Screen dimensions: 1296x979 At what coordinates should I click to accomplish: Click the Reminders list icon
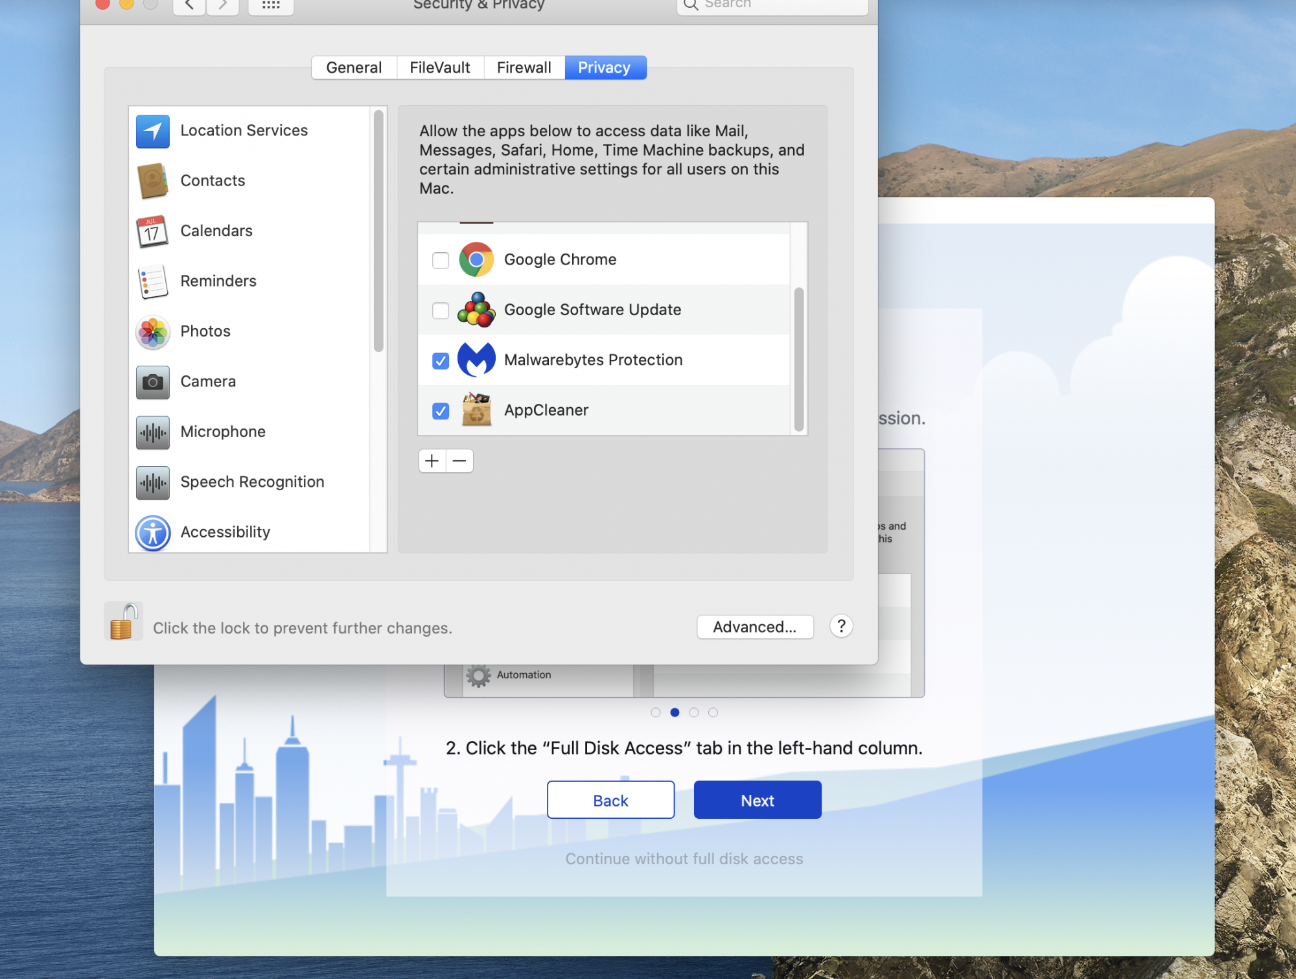(x=153, y=281)
